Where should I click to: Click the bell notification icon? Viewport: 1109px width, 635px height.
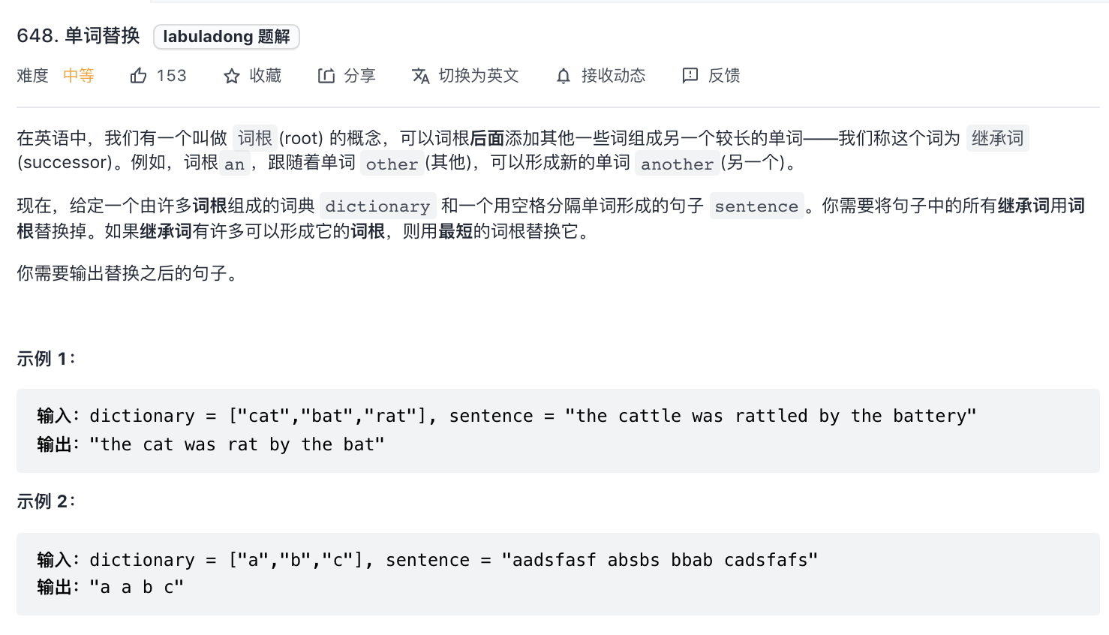tap(564, 76)
